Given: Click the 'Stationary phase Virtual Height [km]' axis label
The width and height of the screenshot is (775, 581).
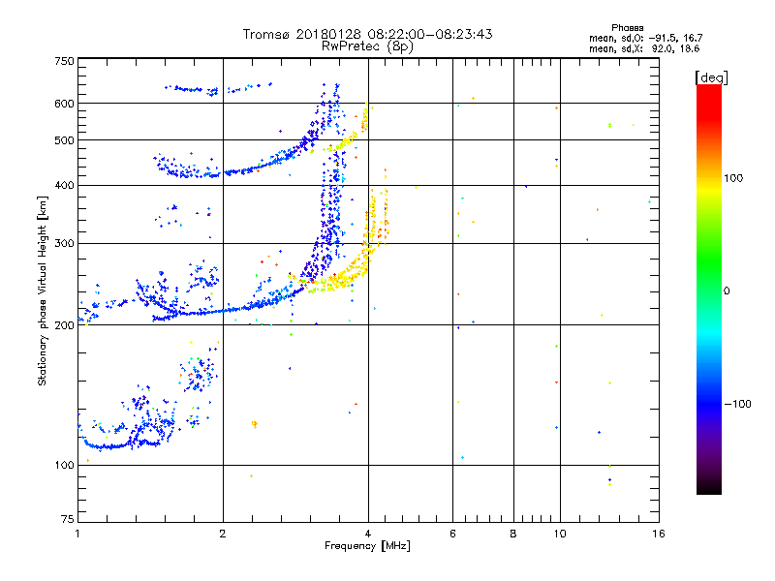Looking at the screenshot, I should pyautogui.click(x=43, y=291).
